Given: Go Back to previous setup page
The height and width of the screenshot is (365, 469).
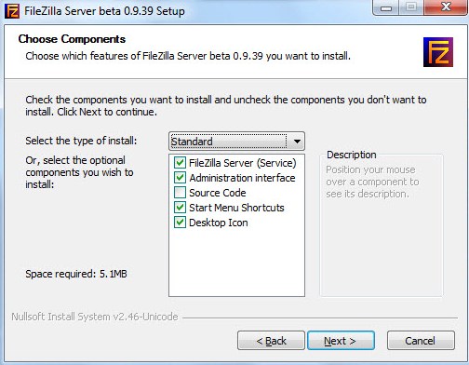Looking at the screenshot, I should coord(271,341).
